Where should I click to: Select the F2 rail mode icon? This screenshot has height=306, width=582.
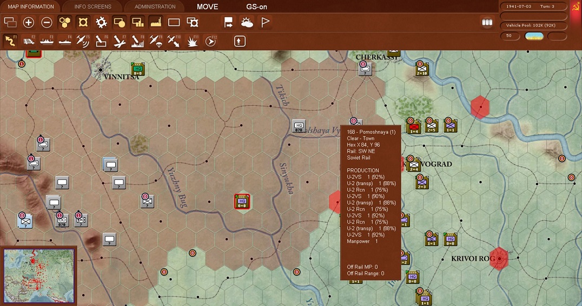pos(29,41)
